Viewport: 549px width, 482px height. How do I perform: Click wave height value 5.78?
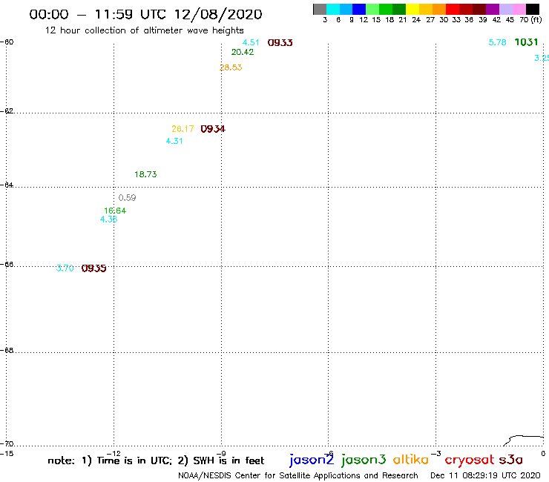498,42
